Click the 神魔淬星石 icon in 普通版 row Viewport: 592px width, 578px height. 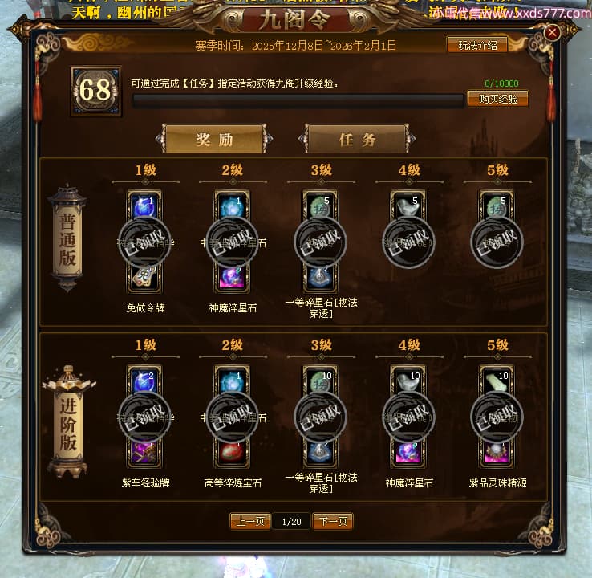232,279
